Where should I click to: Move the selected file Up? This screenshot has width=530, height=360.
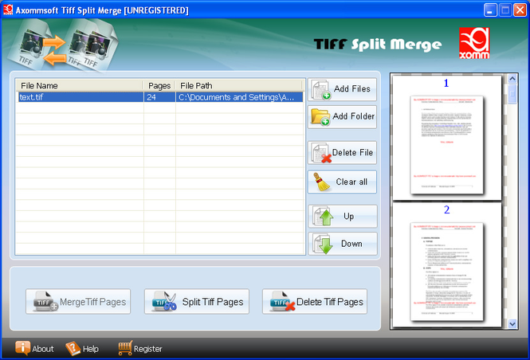343,216
